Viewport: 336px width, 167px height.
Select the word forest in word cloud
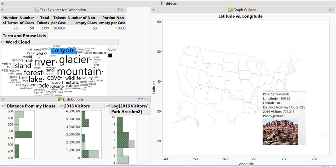[34, 73]
